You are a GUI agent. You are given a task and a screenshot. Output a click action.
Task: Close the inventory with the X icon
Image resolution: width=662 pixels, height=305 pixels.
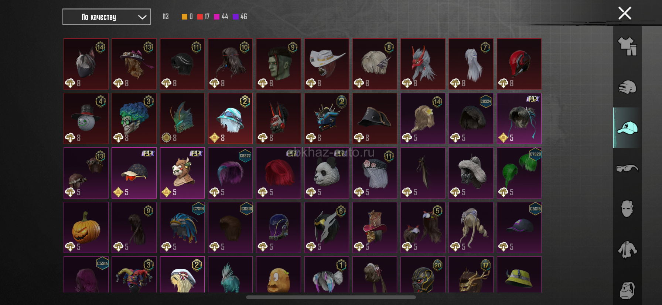(x=625, y=13)
